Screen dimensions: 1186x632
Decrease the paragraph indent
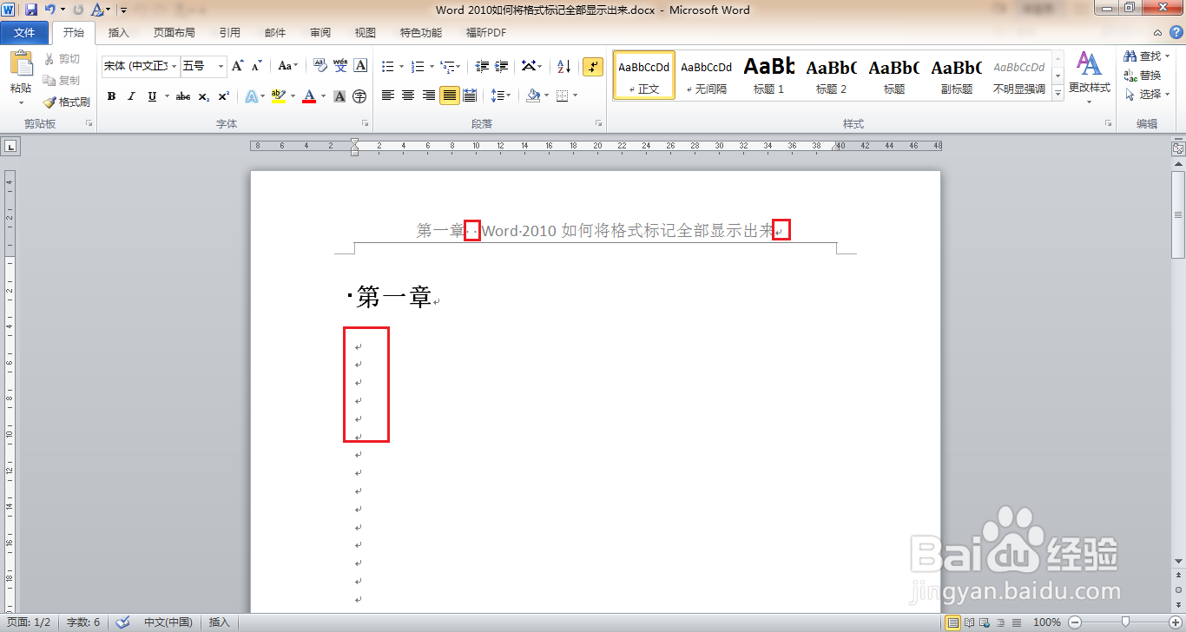482,66
